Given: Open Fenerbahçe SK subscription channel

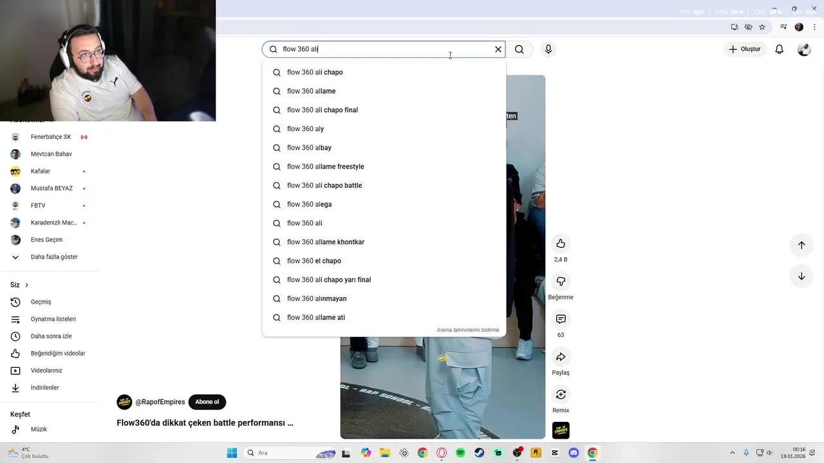Looking at the screenshot, I should (x=51, y=137).
